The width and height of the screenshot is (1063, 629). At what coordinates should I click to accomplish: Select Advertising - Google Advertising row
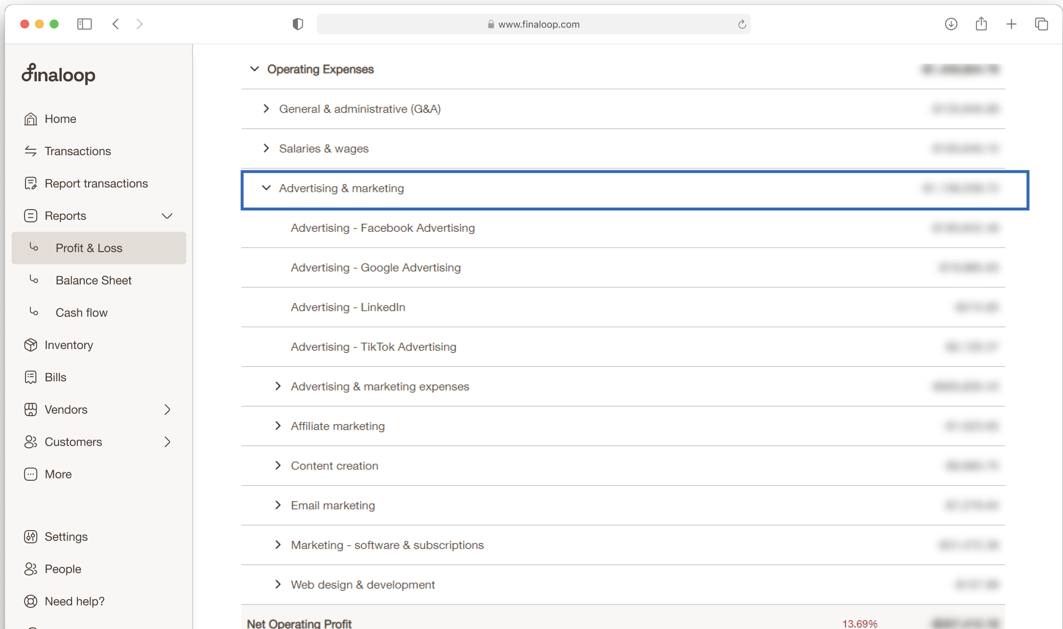(x=623, y=267)
